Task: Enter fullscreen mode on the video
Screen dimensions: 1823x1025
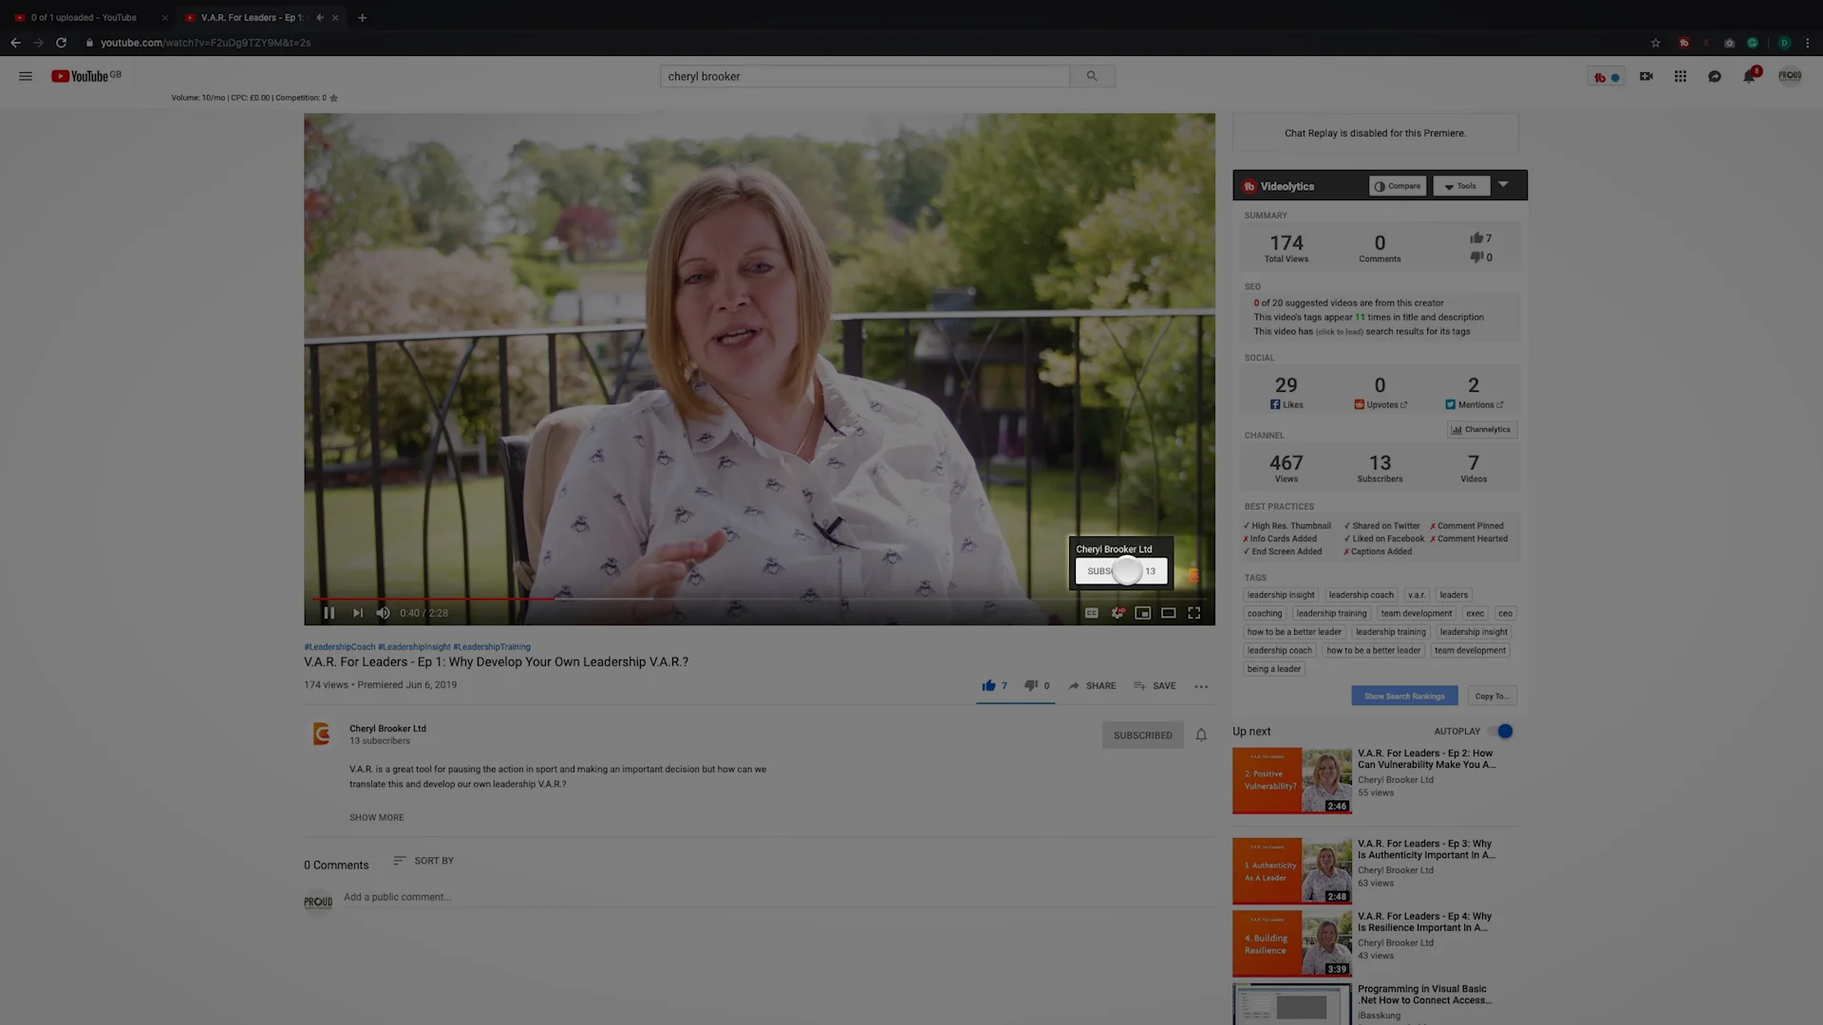Action: (x=1194, y=613)
